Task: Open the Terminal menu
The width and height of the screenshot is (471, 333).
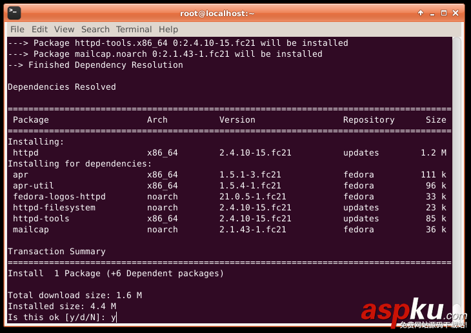Action: click(134, 29)
